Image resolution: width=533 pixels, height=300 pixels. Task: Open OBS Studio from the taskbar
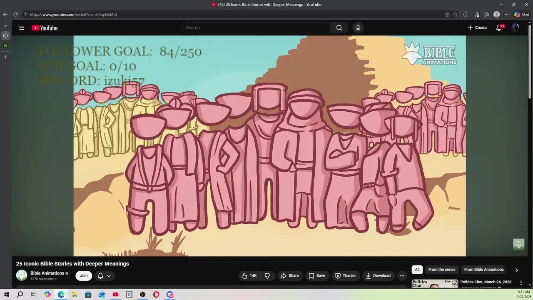pyautogui.click(x=142, y=295)
